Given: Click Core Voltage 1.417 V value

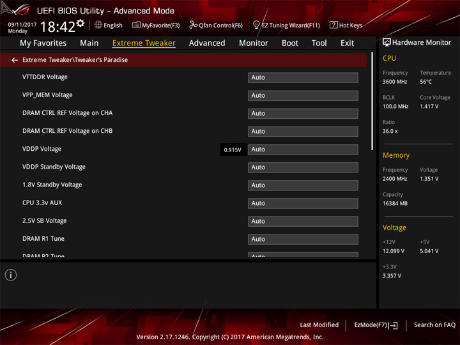Looking at the screenshot, I should pyautogui.click(x=429, y=107).
